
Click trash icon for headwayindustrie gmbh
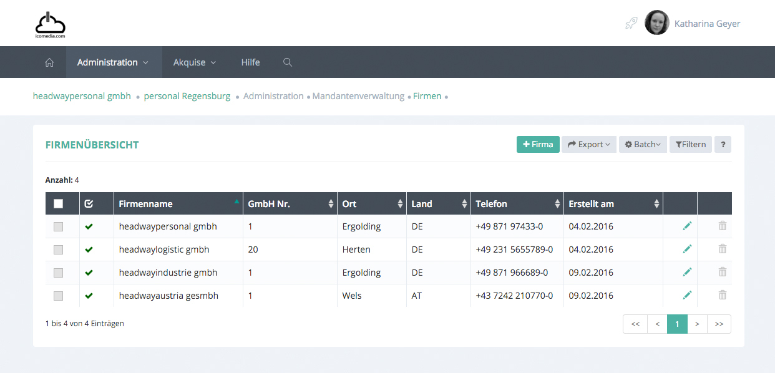coord(722,273)
